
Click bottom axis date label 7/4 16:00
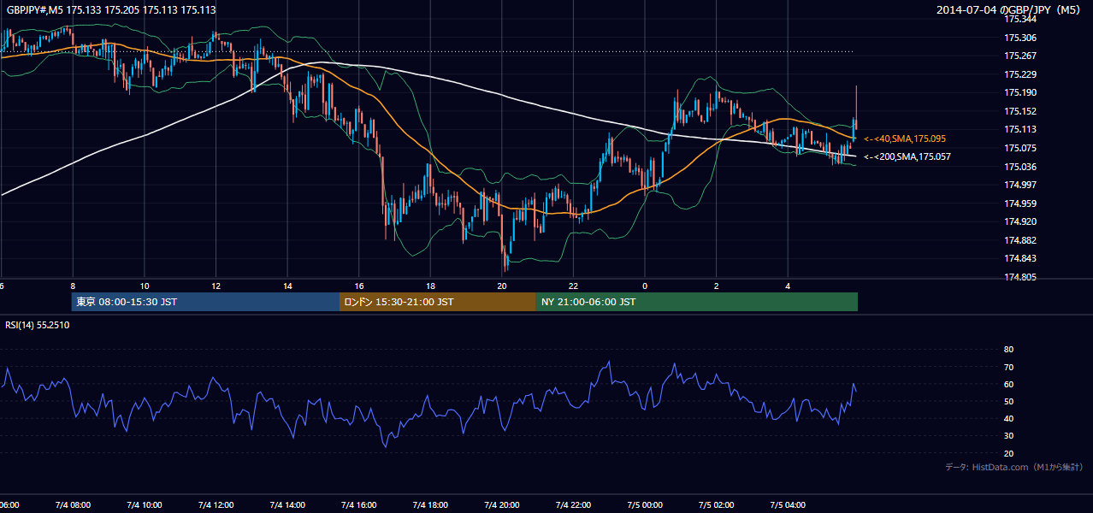[359, 504]
